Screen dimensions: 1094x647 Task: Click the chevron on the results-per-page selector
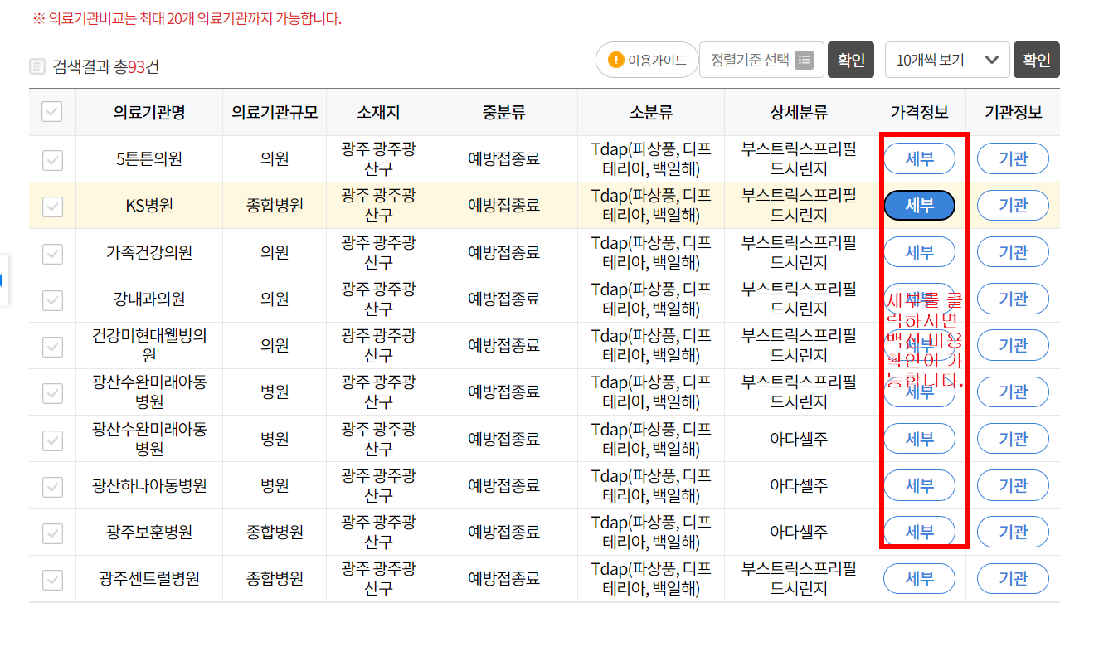pyautogui.click(x=993, y=59)
